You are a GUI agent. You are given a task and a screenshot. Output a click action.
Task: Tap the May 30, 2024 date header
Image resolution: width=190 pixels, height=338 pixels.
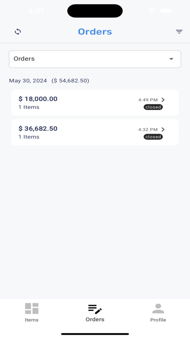pyautogui.click(x=28, y=81)
